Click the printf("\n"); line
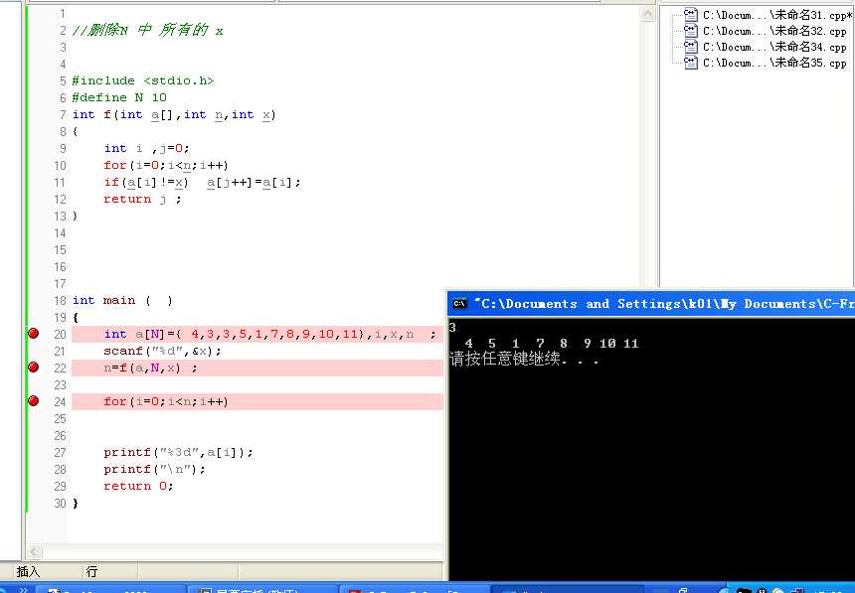Image resolution: width=855 pixels, height=593 pixels. 154,469
